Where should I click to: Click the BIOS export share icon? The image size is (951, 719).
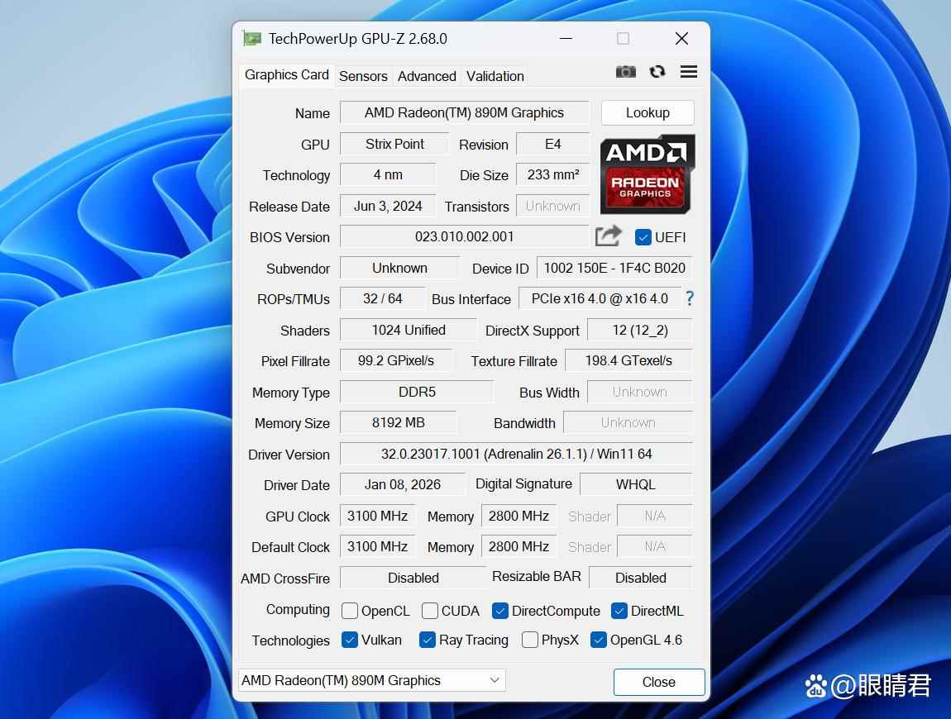[x=609, y=236]
